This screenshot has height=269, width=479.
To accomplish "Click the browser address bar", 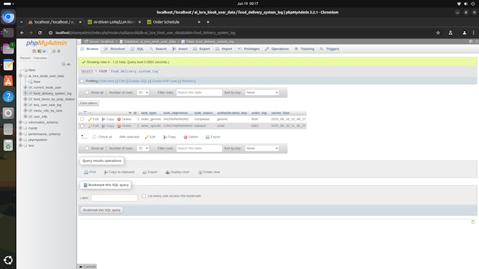I will coord(241,33).
